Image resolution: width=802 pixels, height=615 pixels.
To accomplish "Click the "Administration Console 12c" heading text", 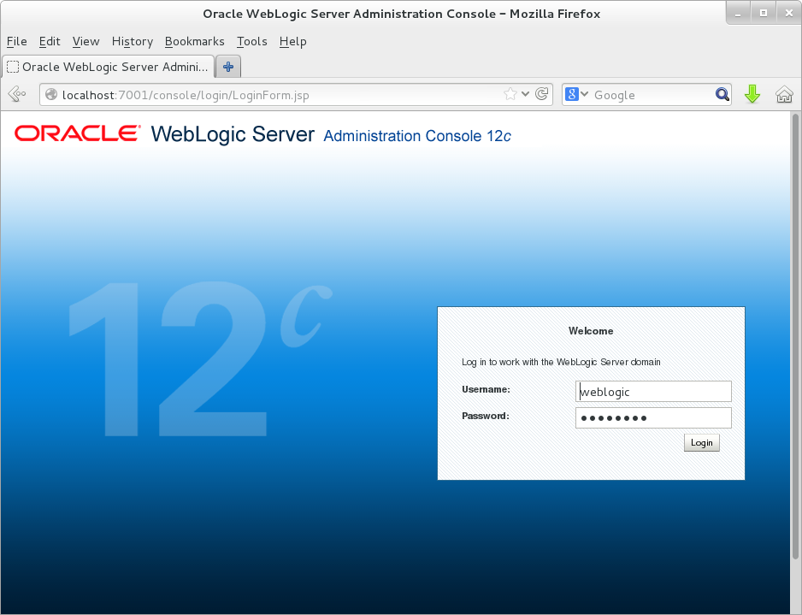I will coord(417,136).
